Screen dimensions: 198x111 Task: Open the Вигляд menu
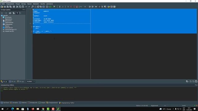pos(24,4)
